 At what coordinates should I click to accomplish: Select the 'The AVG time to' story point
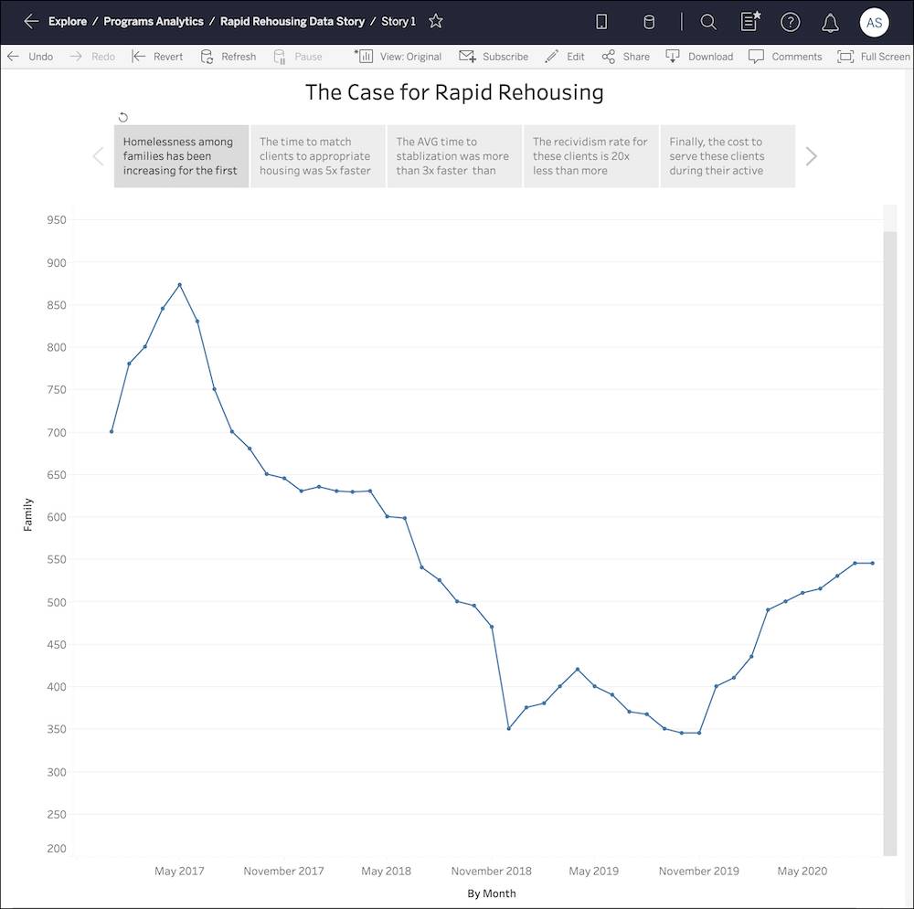coord(454,156)
